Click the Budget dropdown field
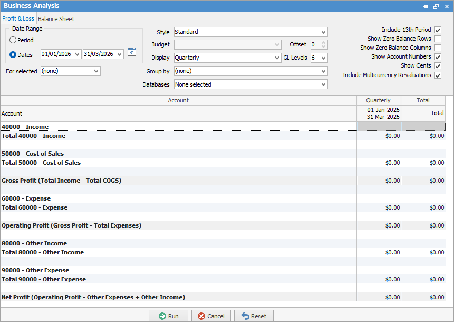Image resolution: width=454 pixels, height=322 pixels. tap(228, 45)
